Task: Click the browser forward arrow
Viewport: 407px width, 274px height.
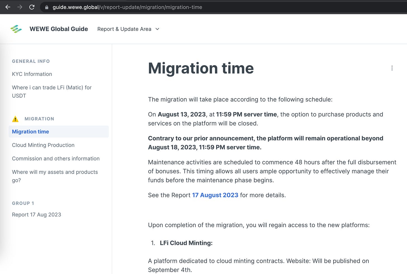Action: pyautogui.click(x=20, y=7)
